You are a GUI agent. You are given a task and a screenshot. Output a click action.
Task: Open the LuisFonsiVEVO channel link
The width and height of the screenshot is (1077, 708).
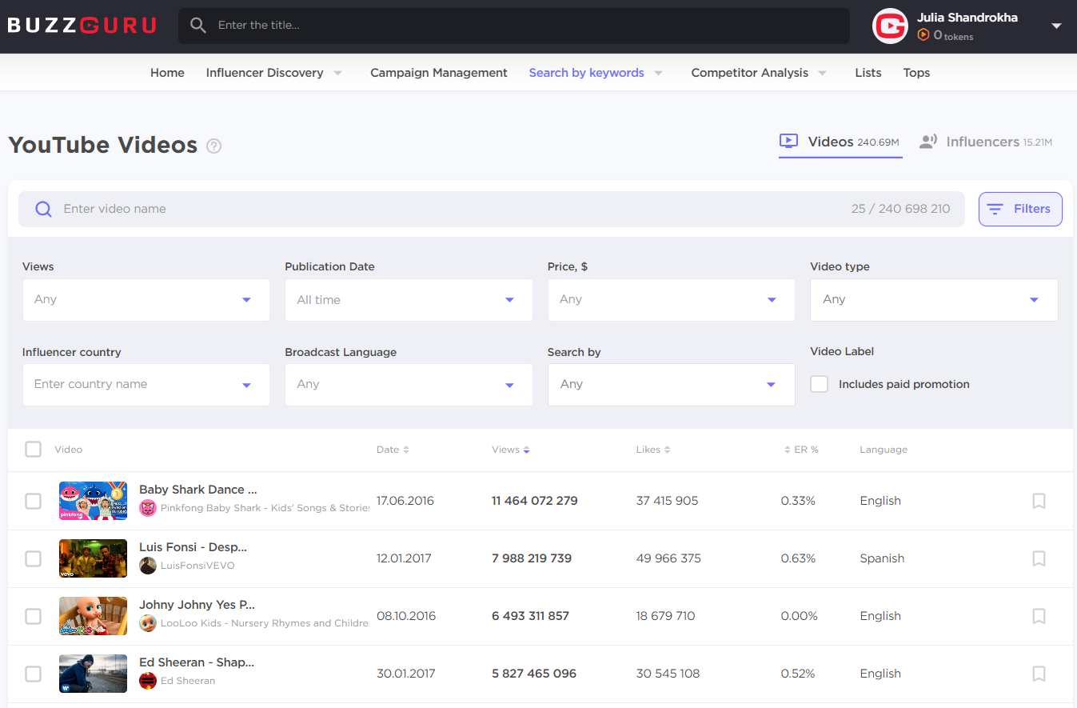197,566
